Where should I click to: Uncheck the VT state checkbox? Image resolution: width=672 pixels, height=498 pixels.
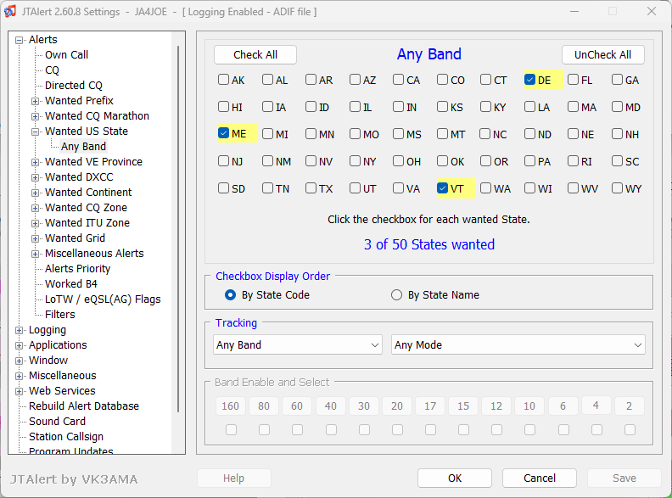pos(442,188)
